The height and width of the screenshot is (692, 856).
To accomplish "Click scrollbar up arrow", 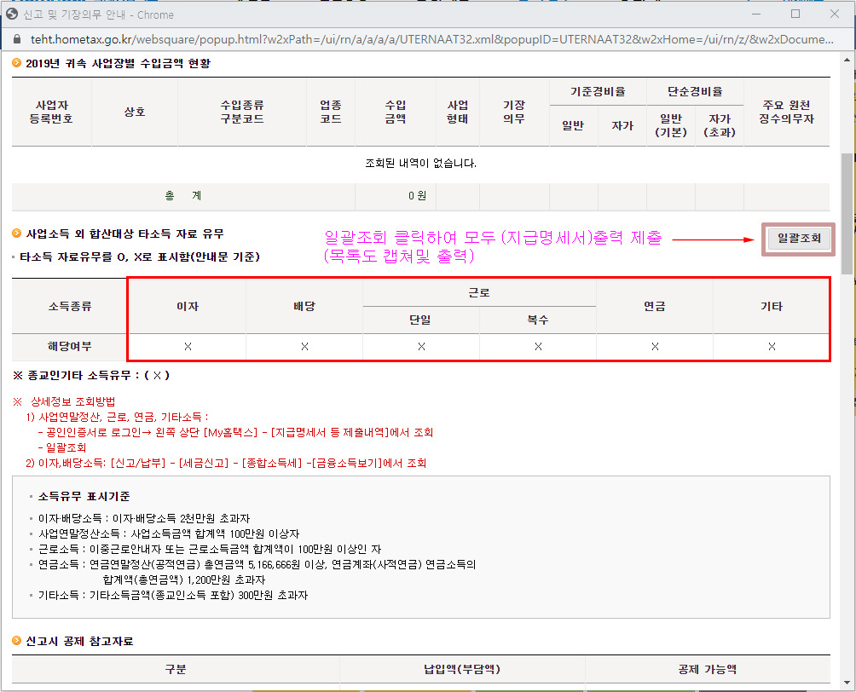I will [x=847, y=60].
